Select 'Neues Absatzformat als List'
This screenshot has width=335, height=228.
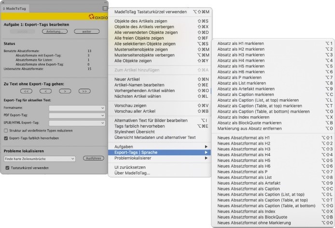[x=273, y=177]
